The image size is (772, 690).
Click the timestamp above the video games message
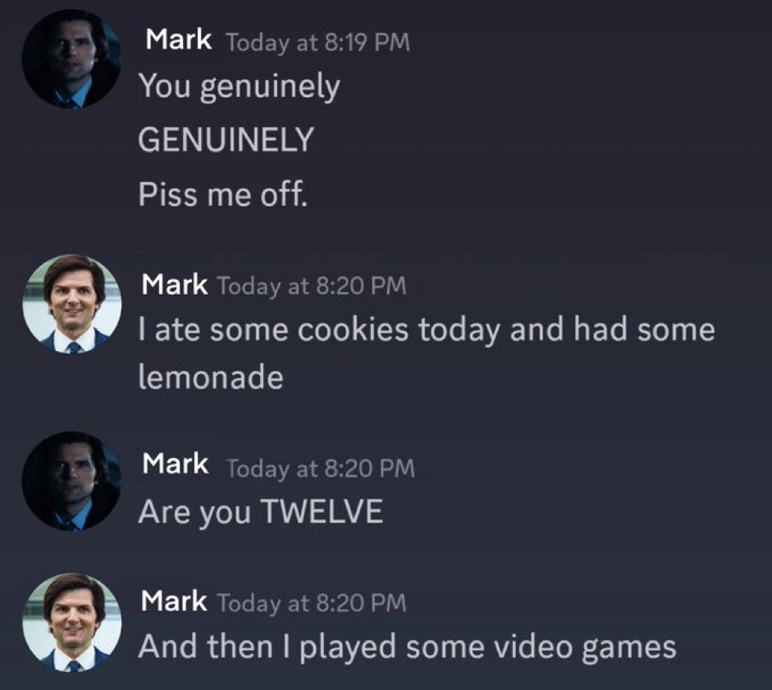[x=312, y=603]
